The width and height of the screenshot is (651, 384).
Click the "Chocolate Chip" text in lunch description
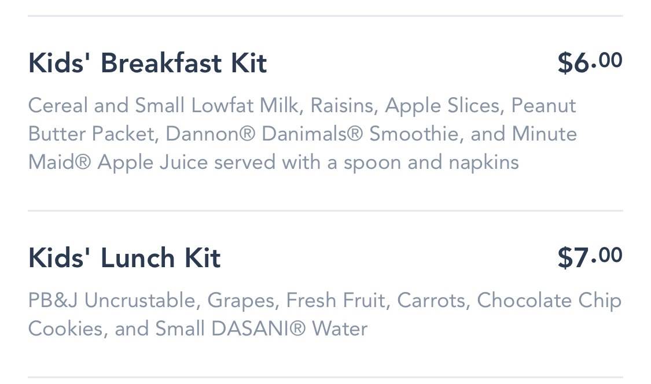pyautogui.click(x=549, y=301)
